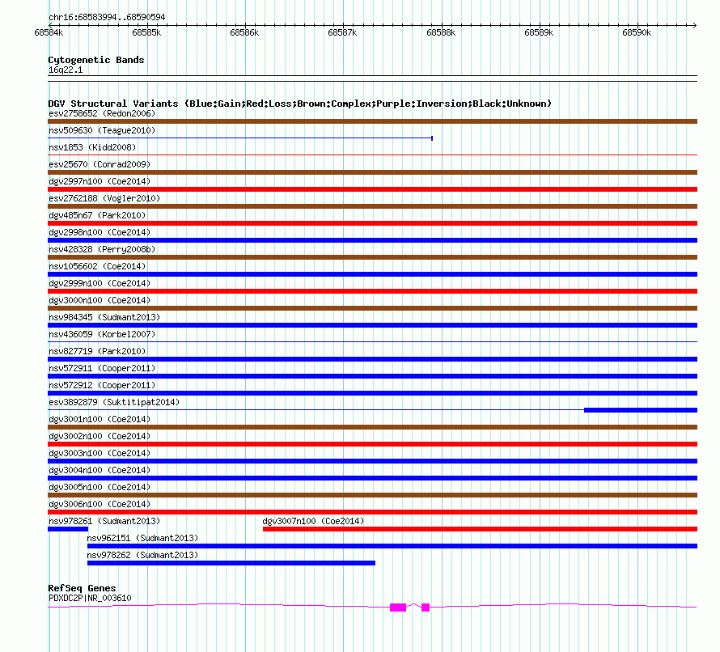
Task: Click the short blue nsv978261 bar
Action: (68, 529)
